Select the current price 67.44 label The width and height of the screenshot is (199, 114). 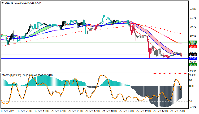(193, 55)
